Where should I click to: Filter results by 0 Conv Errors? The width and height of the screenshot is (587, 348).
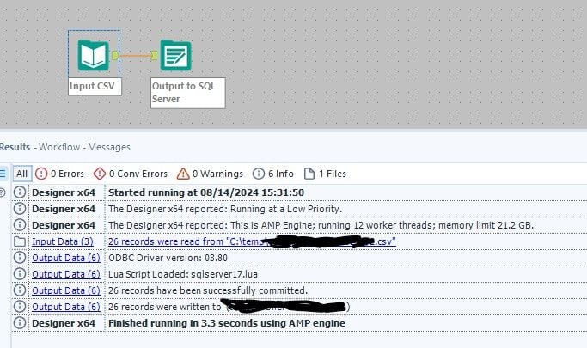131,174
